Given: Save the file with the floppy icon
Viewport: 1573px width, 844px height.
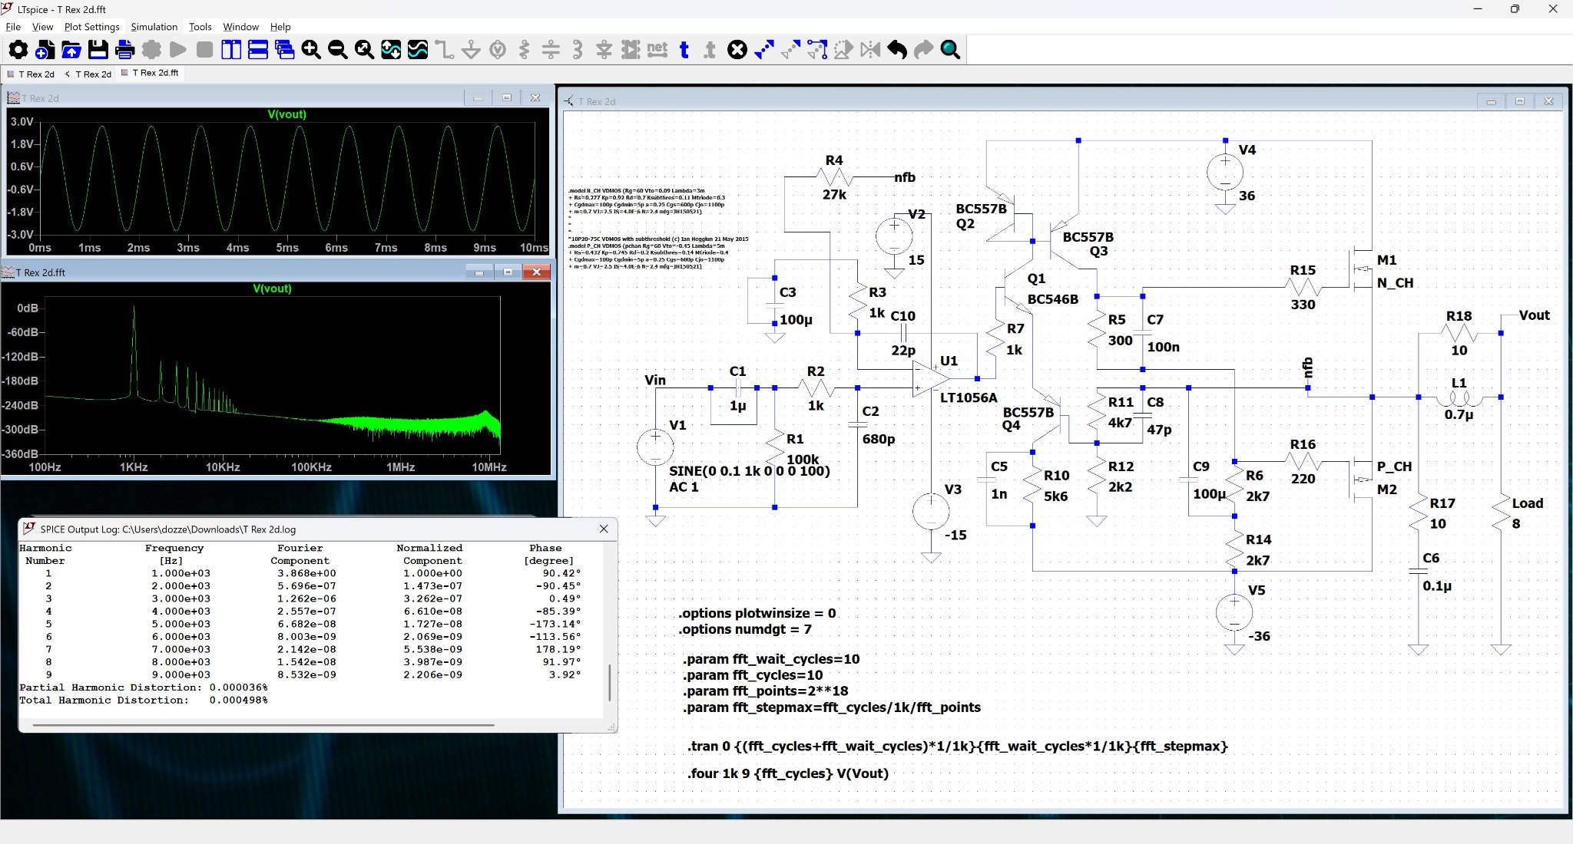Looking at the screenshot, I should [x=98, y=50].
